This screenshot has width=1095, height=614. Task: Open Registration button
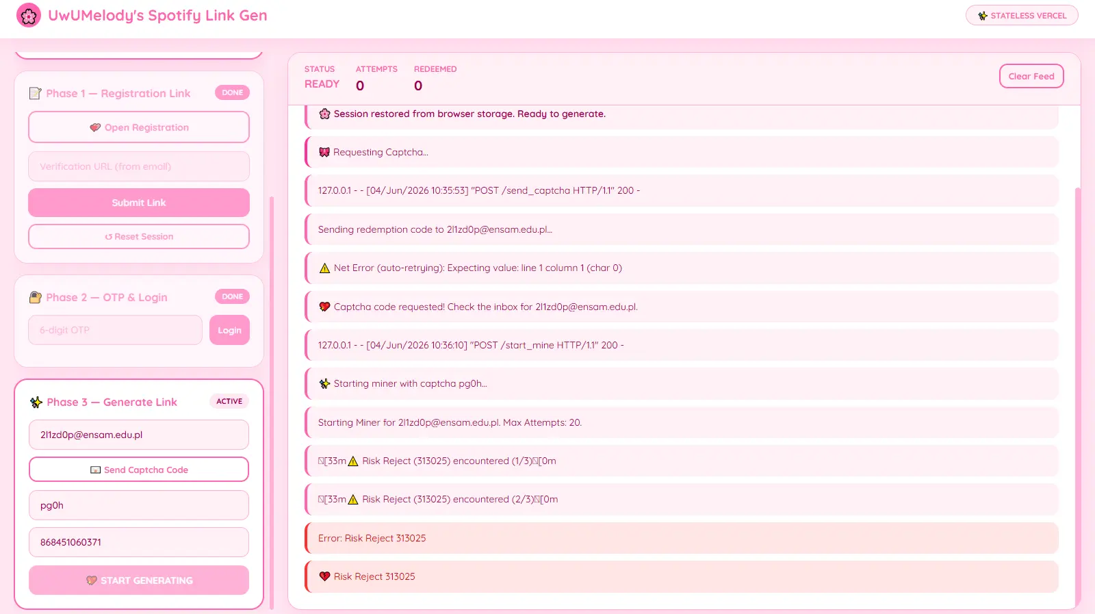(139, 127)
